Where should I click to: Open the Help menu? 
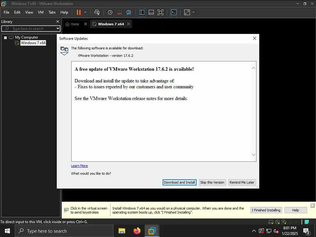[64, 12]
